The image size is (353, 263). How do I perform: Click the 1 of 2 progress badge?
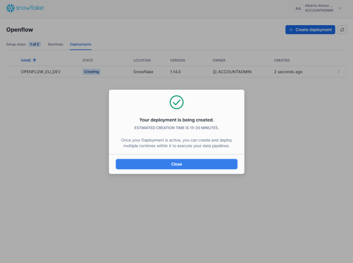(34, 44)
